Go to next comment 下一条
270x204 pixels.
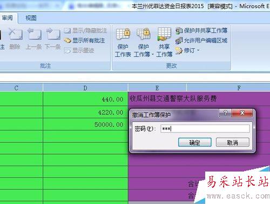pos(53,39)
